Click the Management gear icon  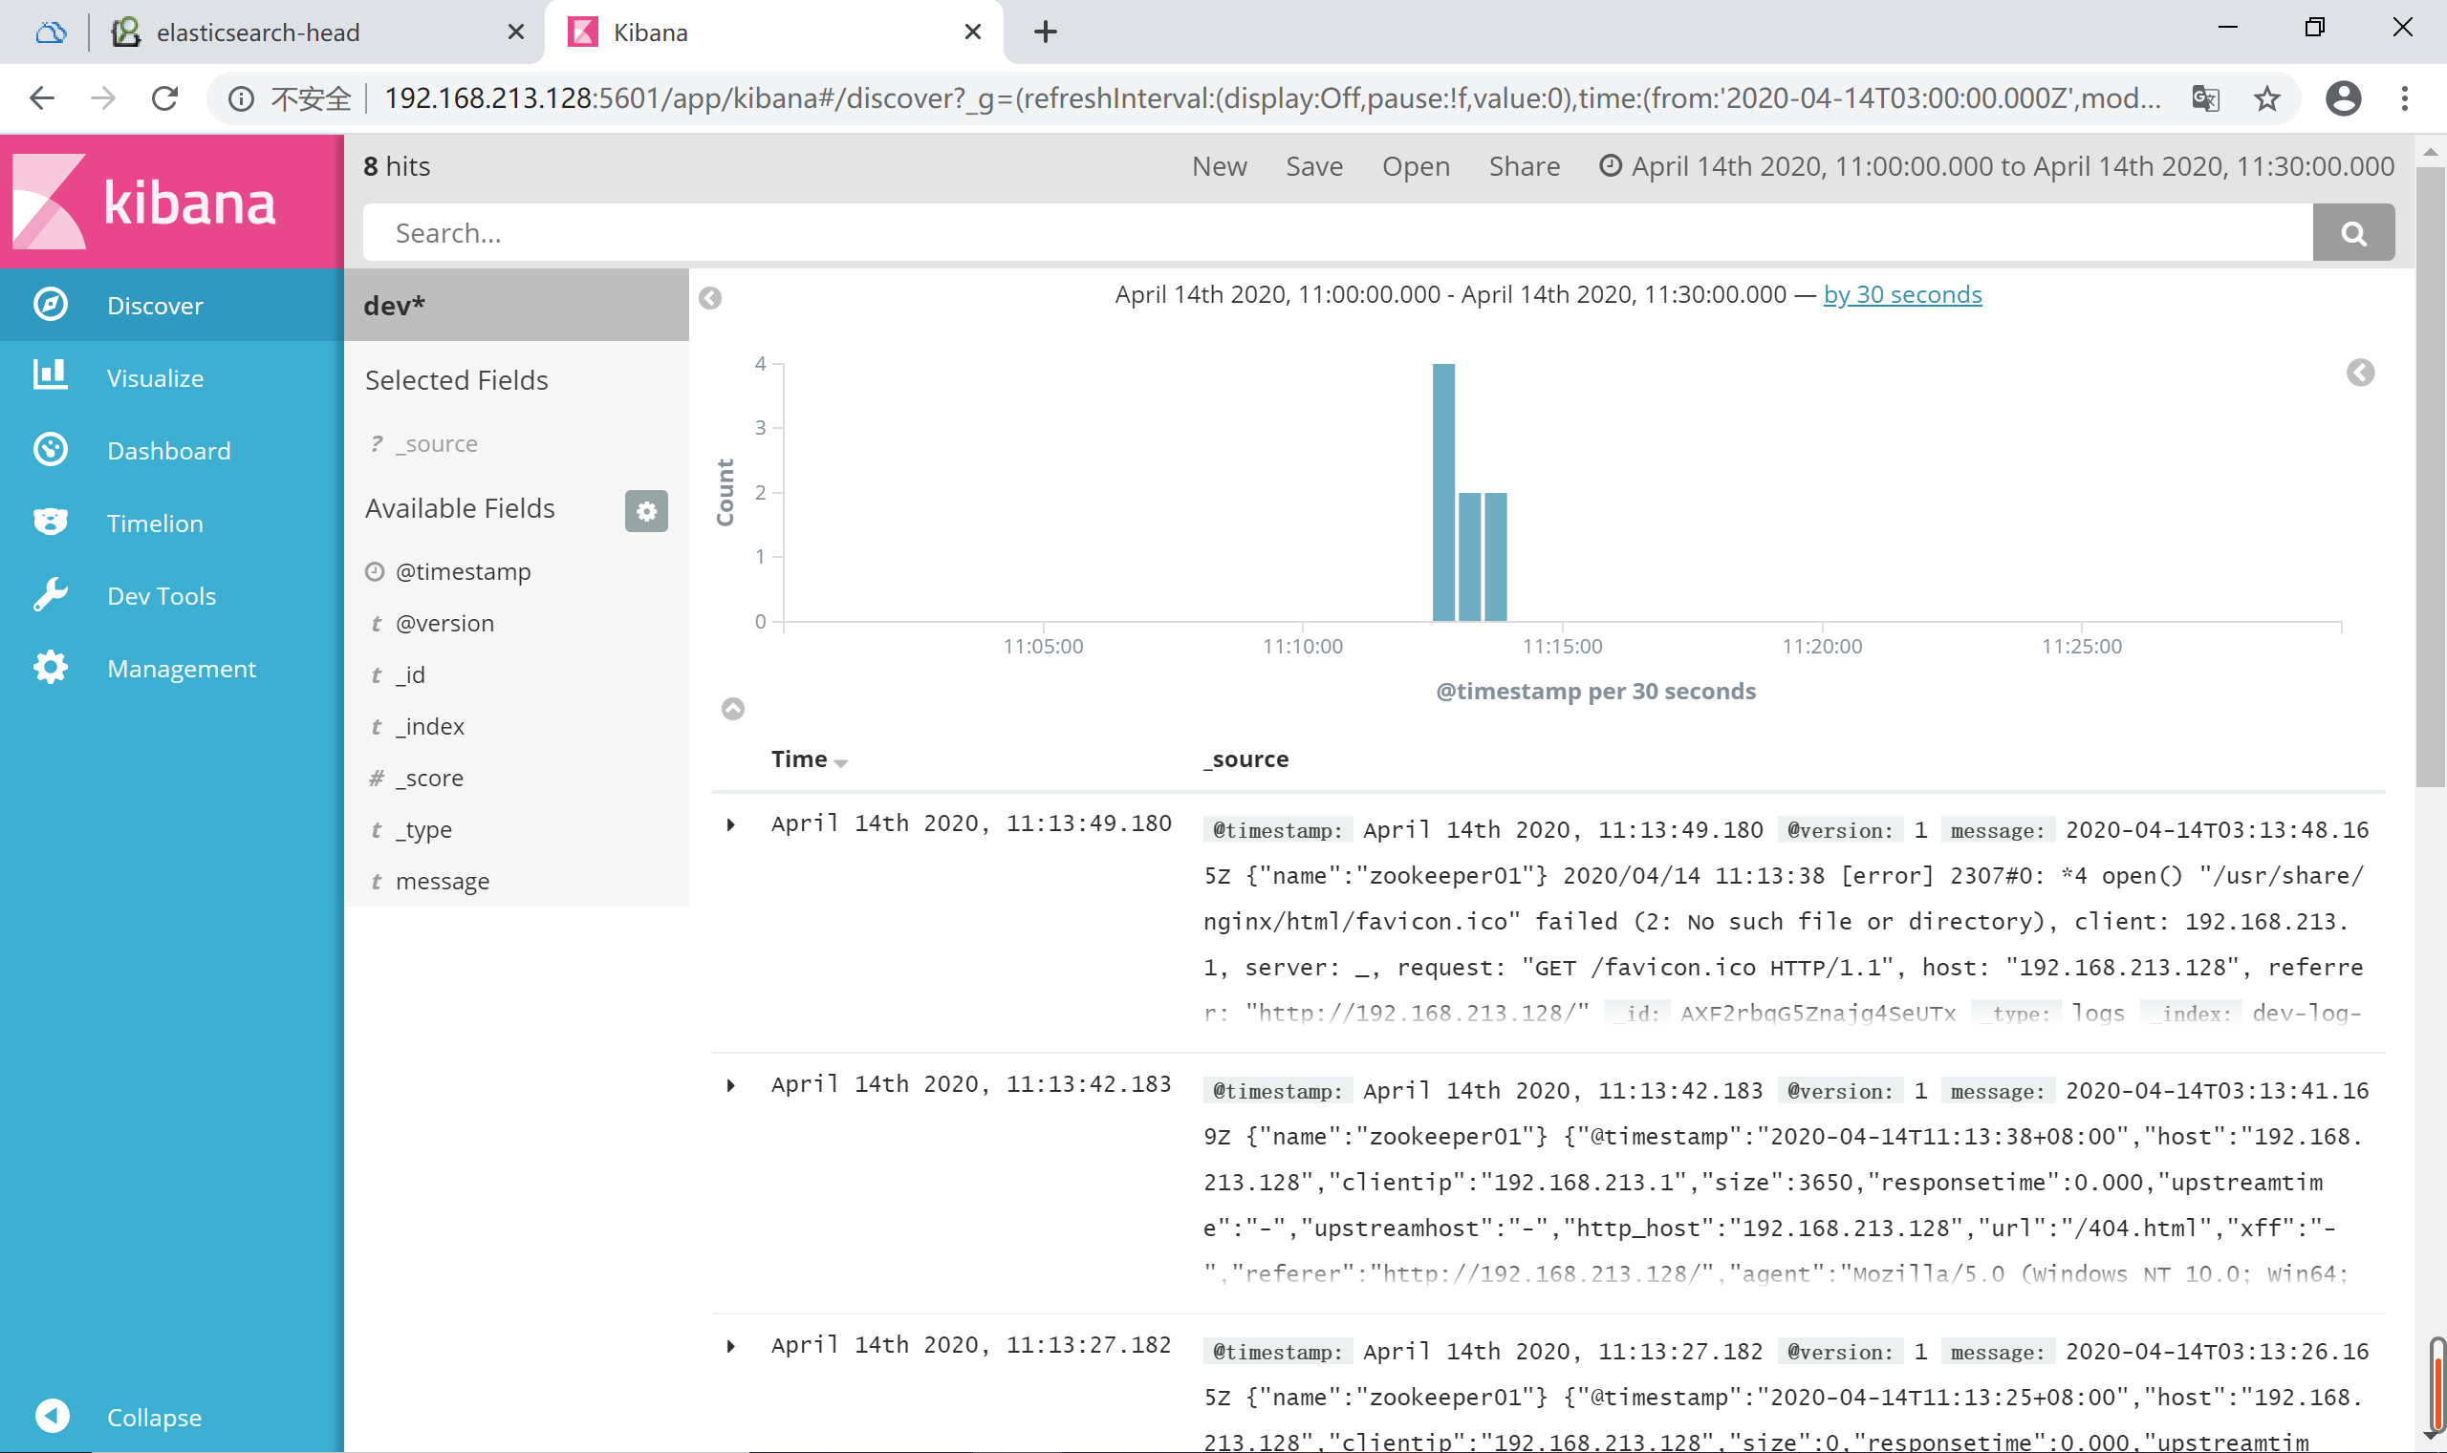(x=50, y=667)
